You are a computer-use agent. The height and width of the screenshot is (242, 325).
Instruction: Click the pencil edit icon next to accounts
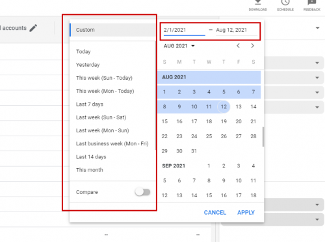(x=33, y=28)
